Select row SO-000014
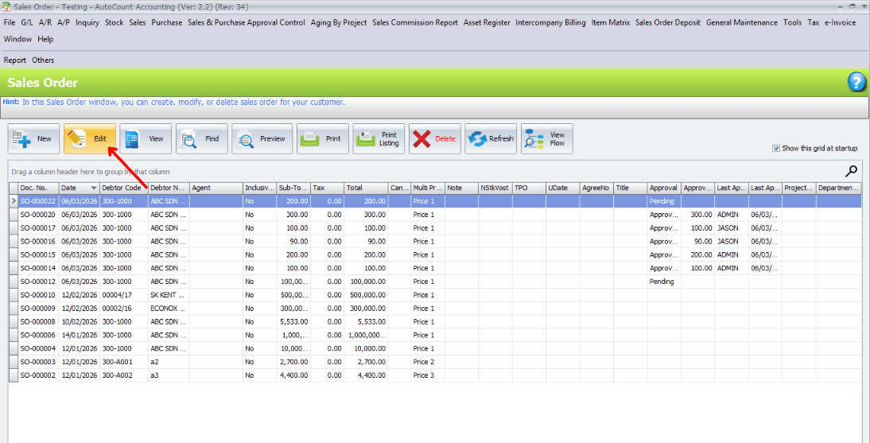The width and height of the screenshot is (870, 443). (435, 268)
